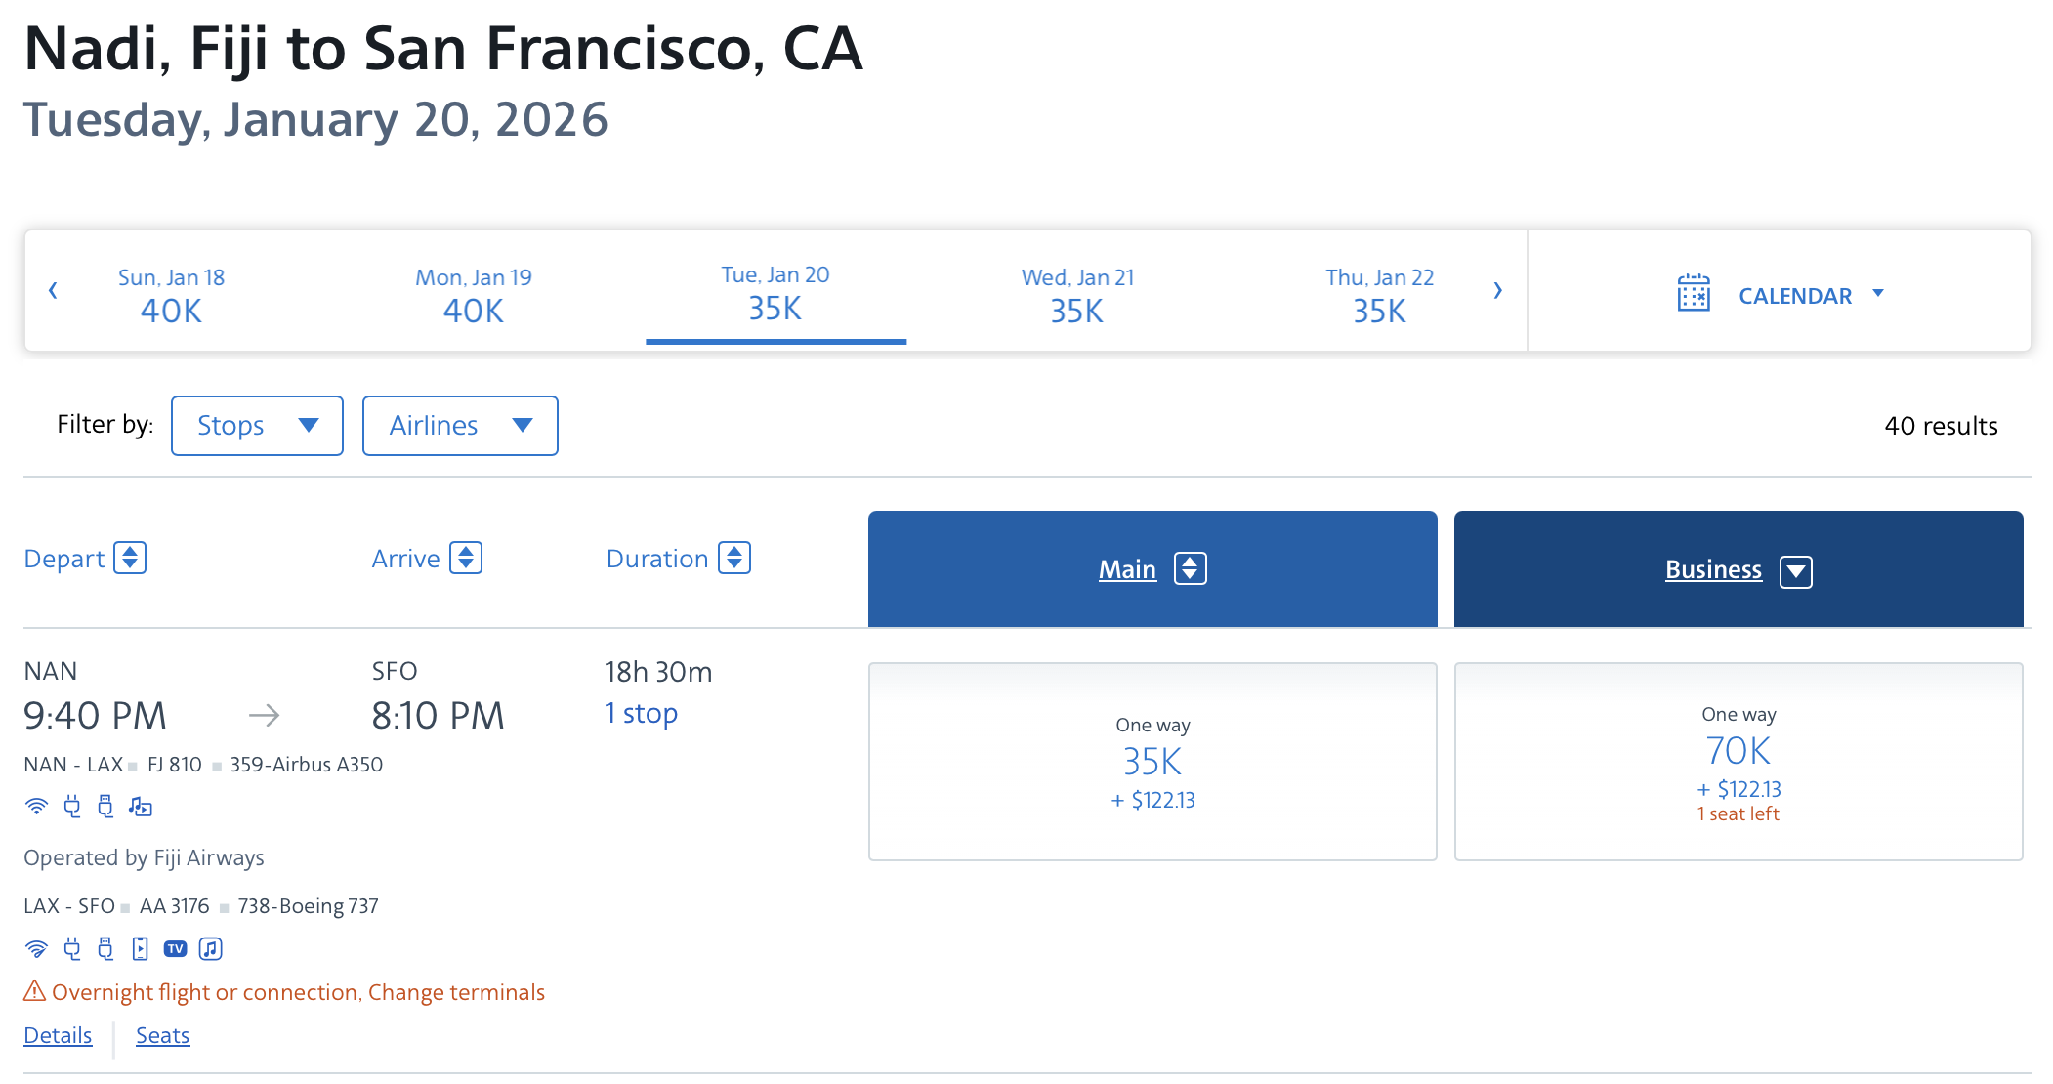This screenshot has width=2053, height=1084.
Task: Click the Wi-Fi icon on FJ 810 leg
Action: point(36,807)
